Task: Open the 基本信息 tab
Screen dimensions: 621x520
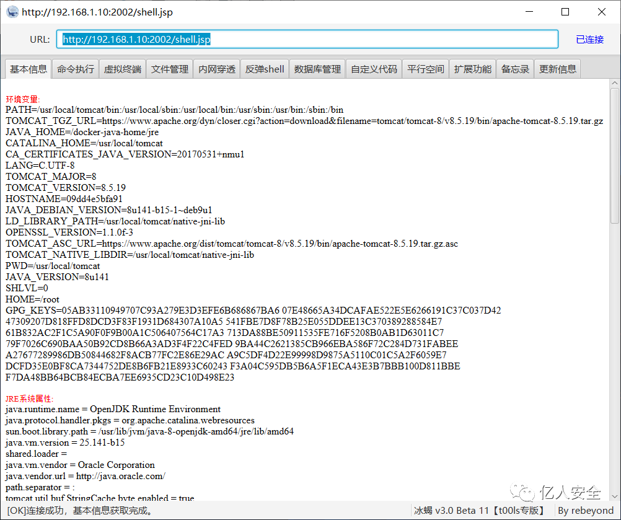Action: pyautogui.click(x=28, y=69)
